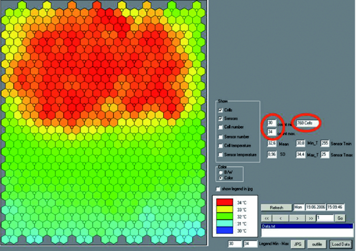Enable the Sensor number checkbox
356x251 pixels.
(220, 137)
